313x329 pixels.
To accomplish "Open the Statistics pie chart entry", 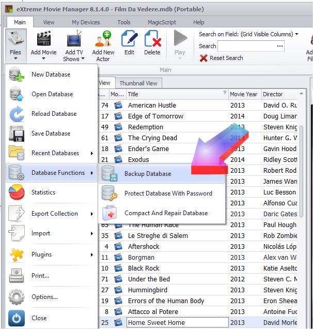I will [43, 192].
